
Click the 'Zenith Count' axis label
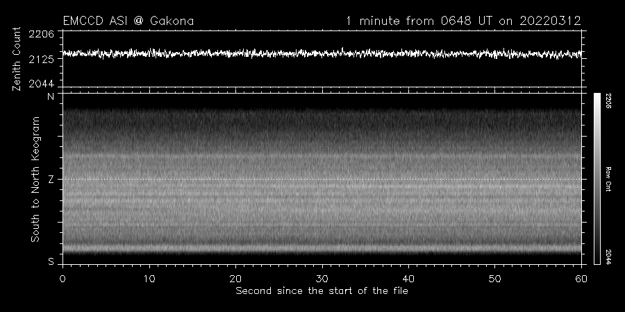point(17,59)
